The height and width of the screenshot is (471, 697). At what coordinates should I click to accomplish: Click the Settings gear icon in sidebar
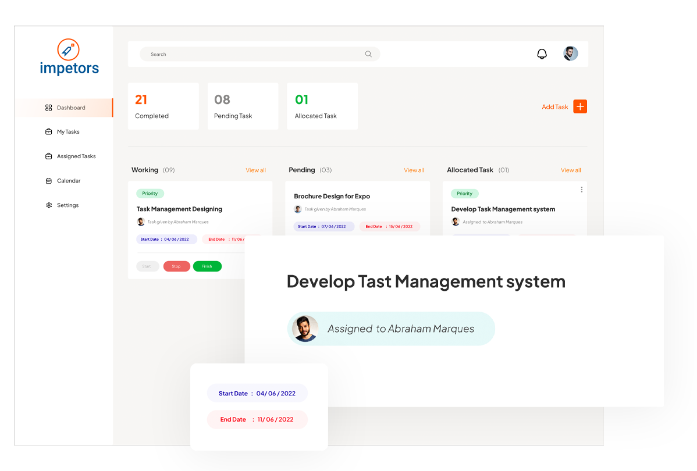pos(49,205)
